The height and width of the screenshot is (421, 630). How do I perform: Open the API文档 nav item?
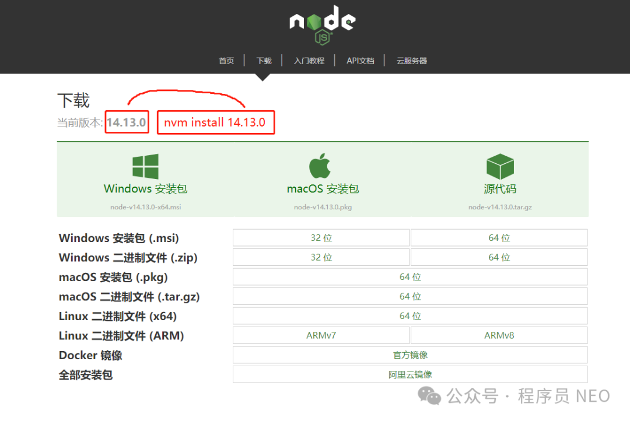click(x=360, y=61)
